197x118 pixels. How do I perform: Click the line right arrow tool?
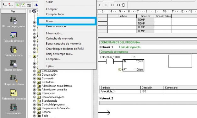(105, 5)
